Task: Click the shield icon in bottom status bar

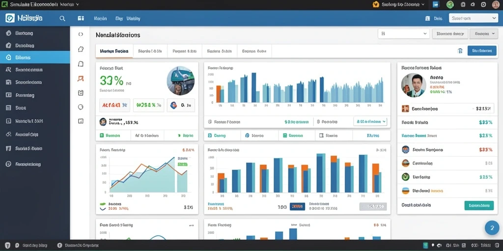Action: pyautogui.click(x=8, y=246)
